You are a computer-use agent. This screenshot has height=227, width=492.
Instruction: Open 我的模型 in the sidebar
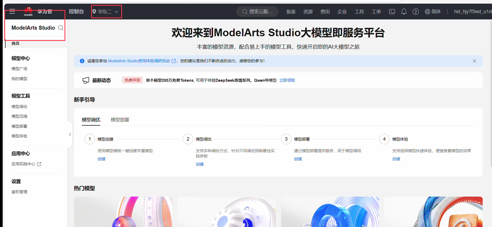coord(19,79)
